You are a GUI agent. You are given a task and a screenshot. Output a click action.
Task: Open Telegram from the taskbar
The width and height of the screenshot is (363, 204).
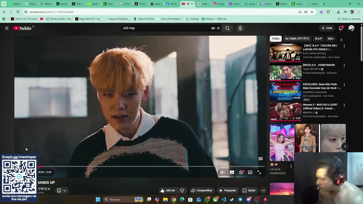tap(240, 199)
